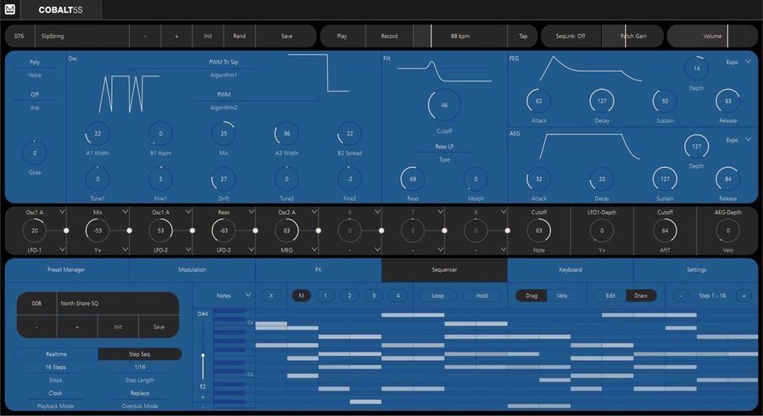Toggle SeqLink Off setting
763x416 pixels.
click(x=571, y=36)
